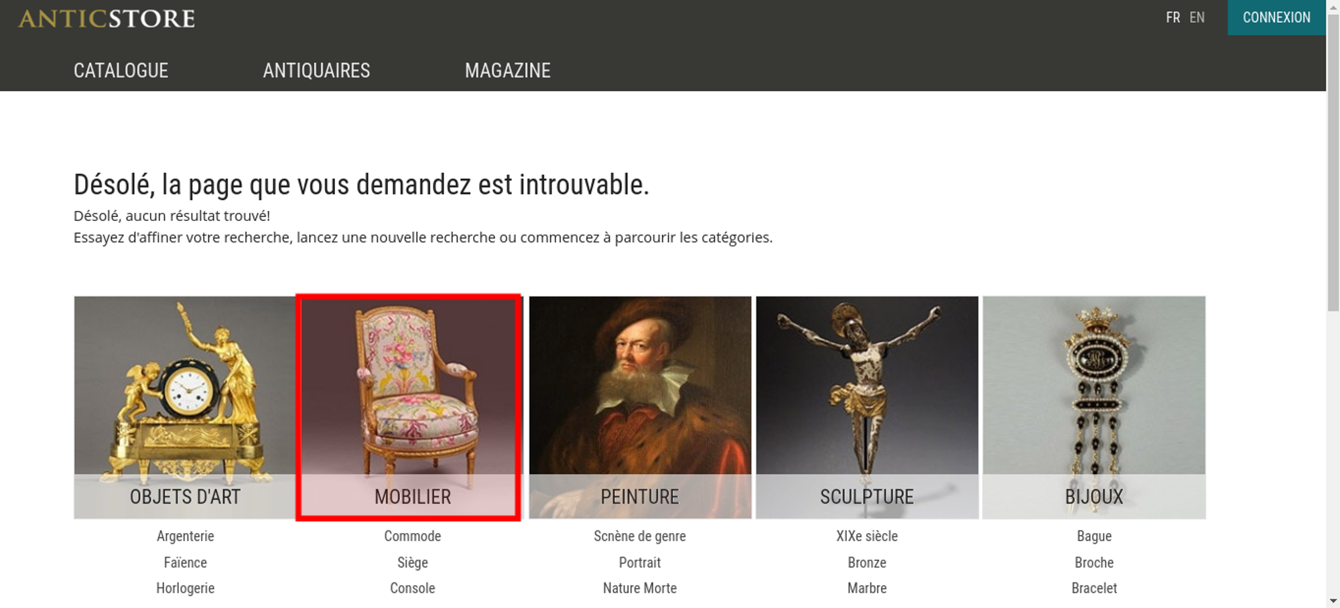Go to the Argenterie subcategory
The height and width of the screenshot is (608, 1340).
186,536
